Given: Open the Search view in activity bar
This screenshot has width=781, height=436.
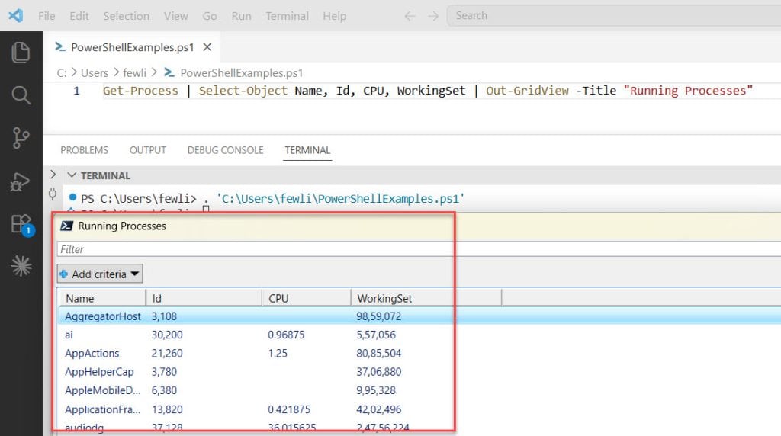Looking at the screenshot, I should pos(21,95).
